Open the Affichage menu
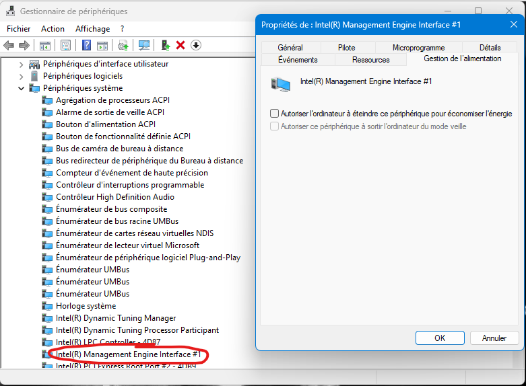Image resolution: width=526 pixels, height=386 pixels. pos(92,29)
